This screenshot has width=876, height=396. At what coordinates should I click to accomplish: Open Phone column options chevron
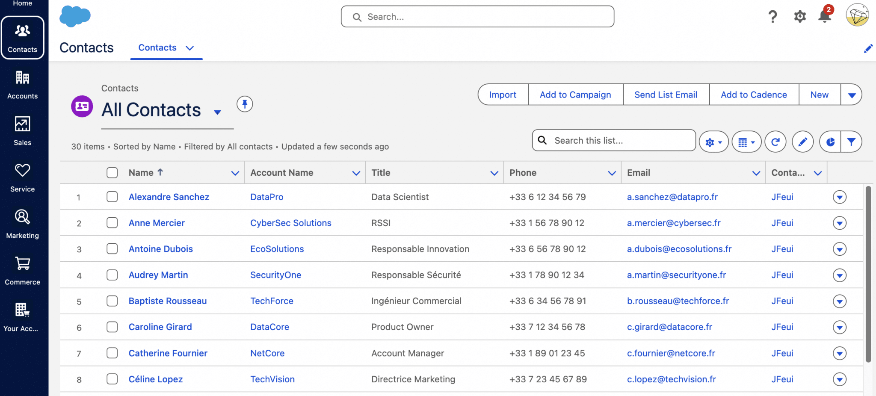[x=612, y=173]
